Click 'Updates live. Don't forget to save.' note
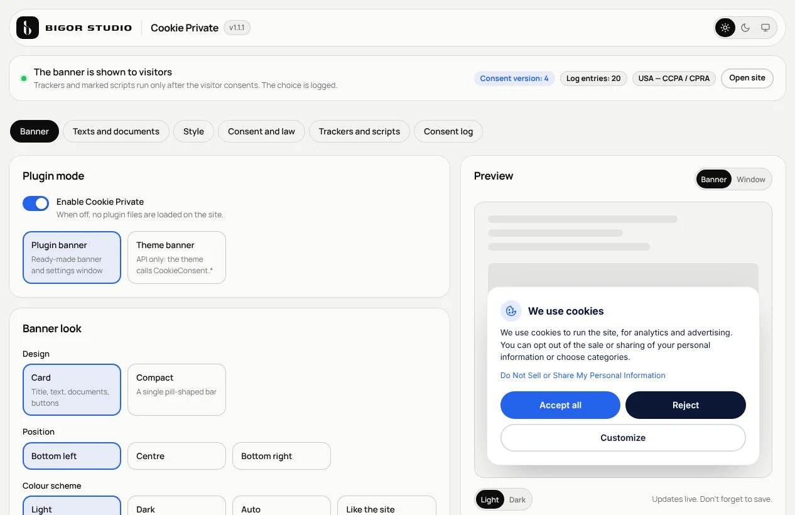 (x=712, y=499)
